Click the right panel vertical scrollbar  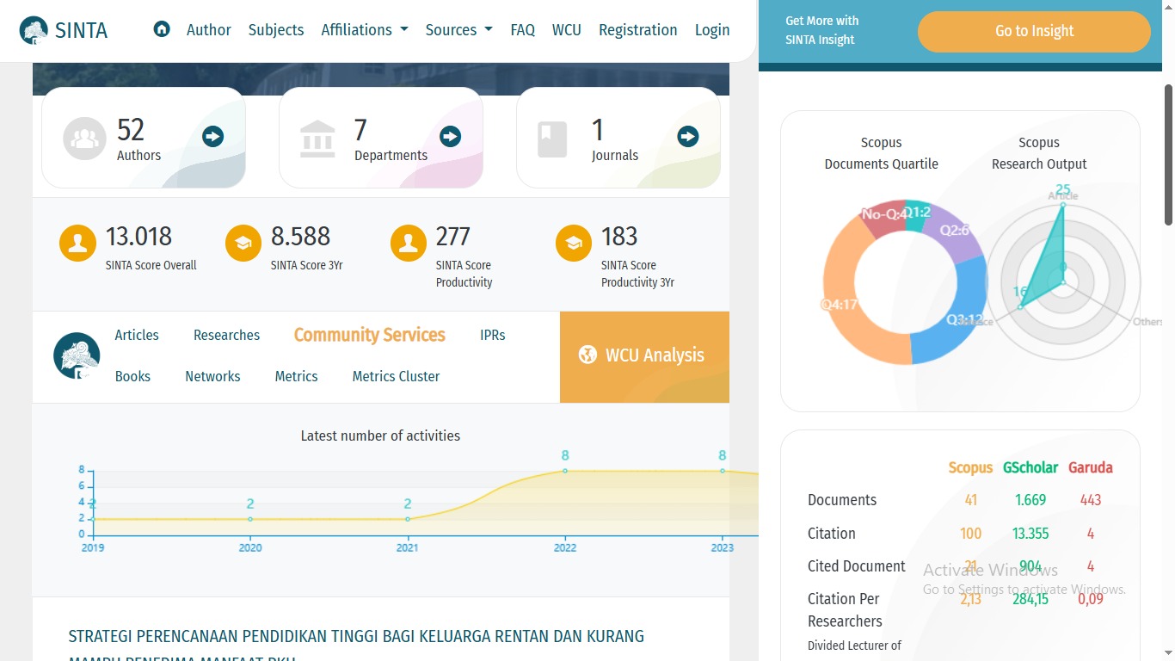tap(1168, 155)
